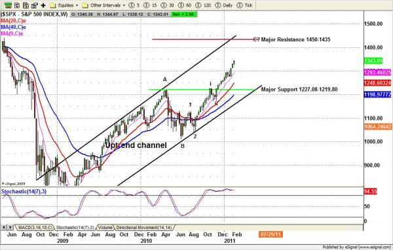Click the wave label A on chart
The height and width of the screenshot is (250, 393).
coord(164,79)
